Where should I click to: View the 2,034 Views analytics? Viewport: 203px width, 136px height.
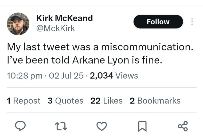pyautogui.click(x=114, y=76)
